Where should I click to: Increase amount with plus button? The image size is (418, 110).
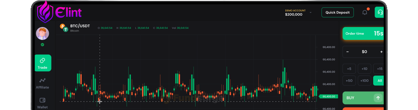click(x=381, y=52)
